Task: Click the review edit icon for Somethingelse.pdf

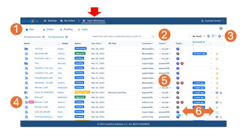Action: (217, 78)
